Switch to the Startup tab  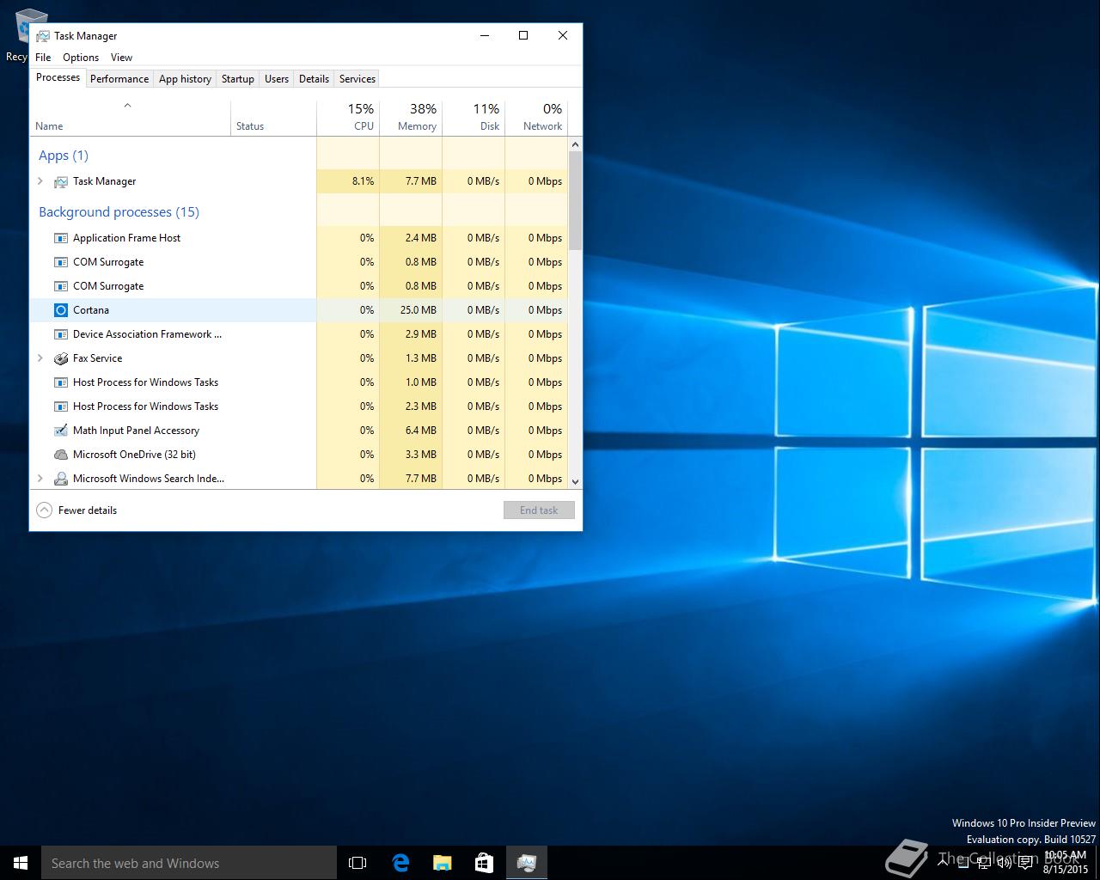point(238,79)
